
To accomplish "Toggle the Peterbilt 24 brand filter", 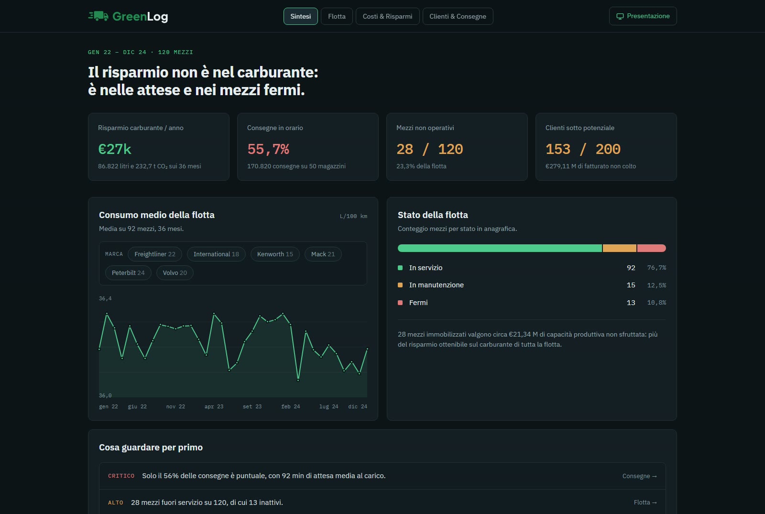I will click(x=128, y=273).
